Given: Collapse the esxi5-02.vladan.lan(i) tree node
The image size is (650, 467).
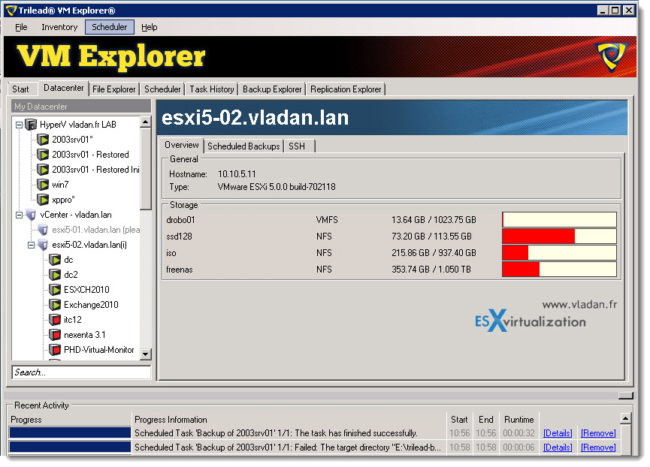Looking at the screenshot, I should coord(31,245).
